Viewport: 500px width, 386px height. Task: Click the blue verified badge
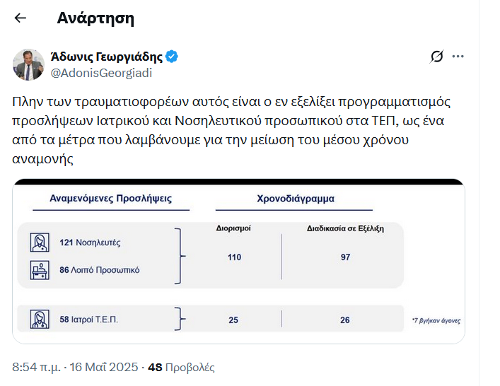pyautogui.click(x=172, y=57)
